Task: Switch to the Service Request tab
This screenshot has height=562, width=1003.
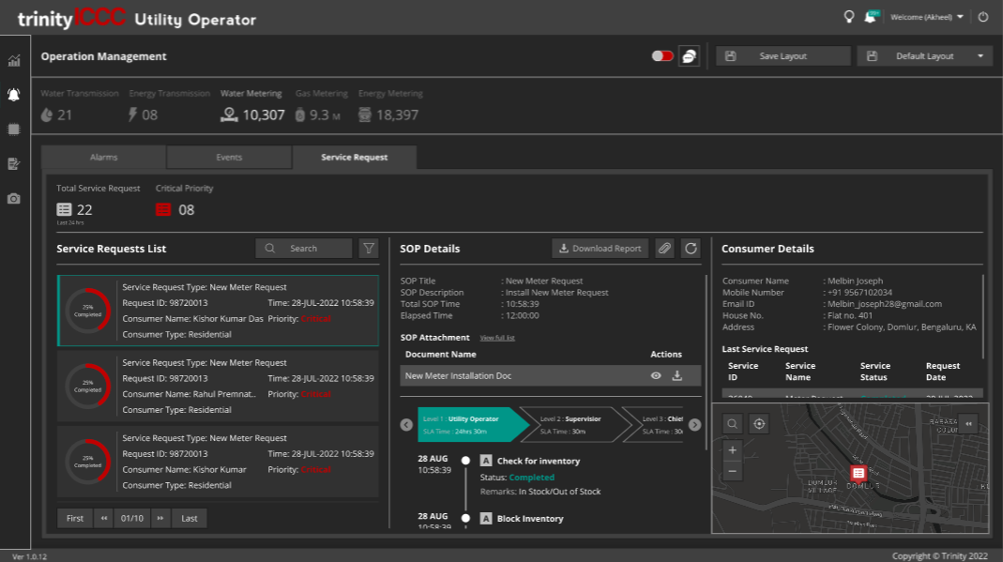Action: pos(355,158)
